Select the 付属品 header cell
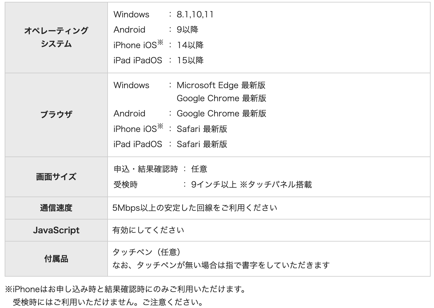Screen dimensions: 434x308 [56, 259]
